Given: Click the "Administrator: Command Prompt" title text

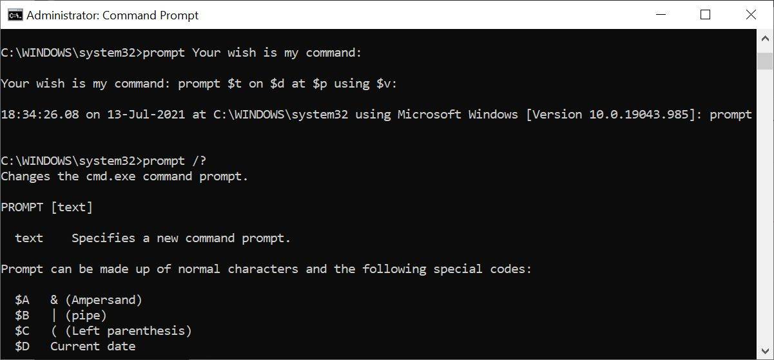Looking at the screenshot, I should pos(112,15).
